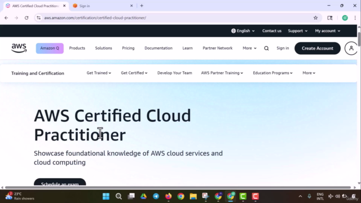Click the microphone tray icon

[309, 196]
